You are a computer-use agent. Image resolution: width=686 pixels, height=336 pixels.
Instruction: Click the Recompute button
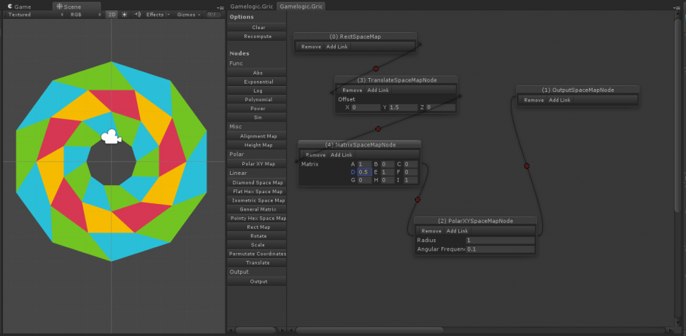point(257,36)
